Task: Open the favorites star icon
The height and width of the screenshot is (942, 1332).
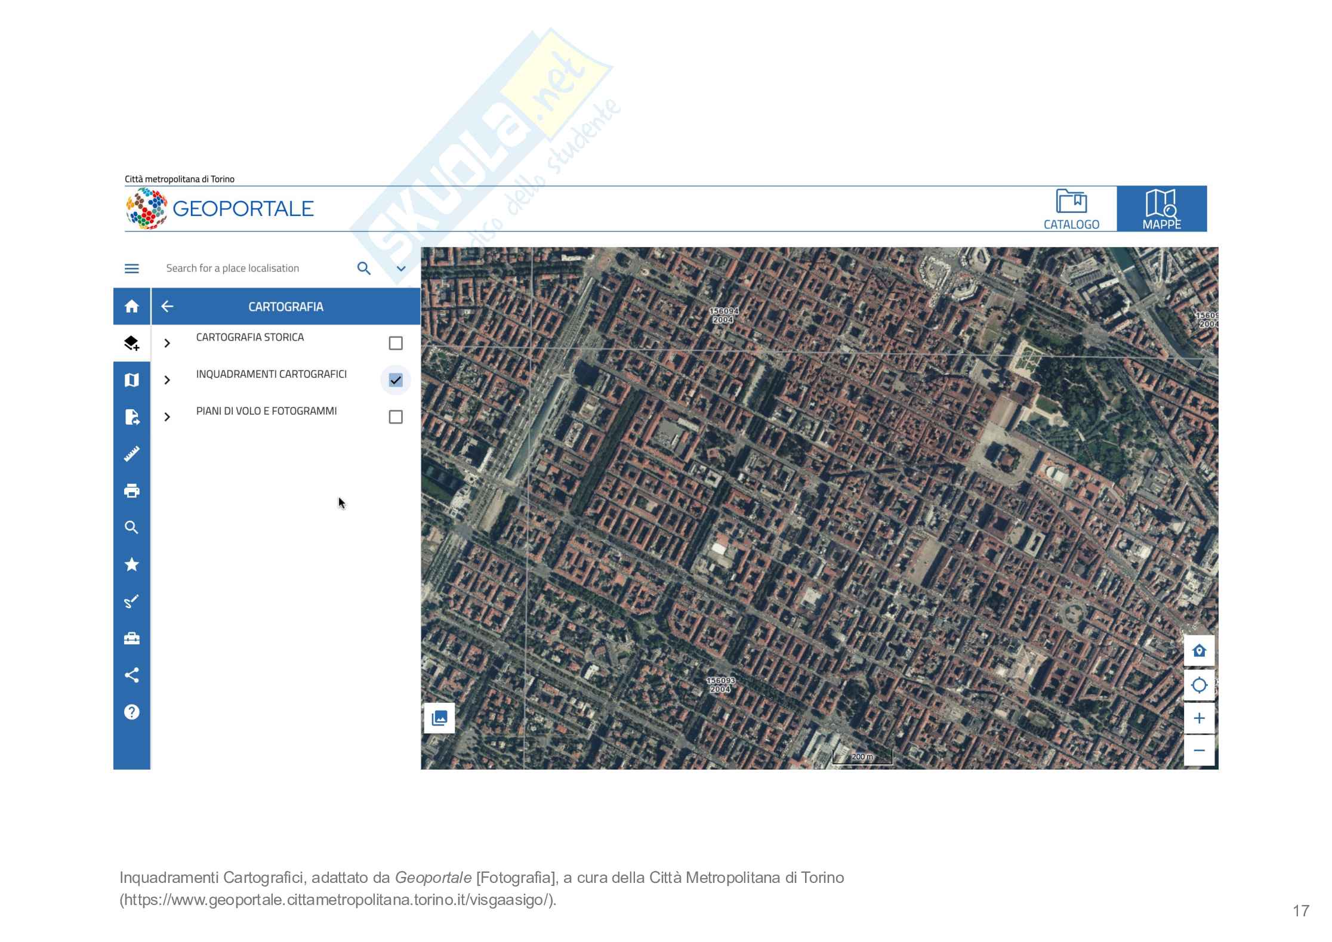Action: (131, 564)
